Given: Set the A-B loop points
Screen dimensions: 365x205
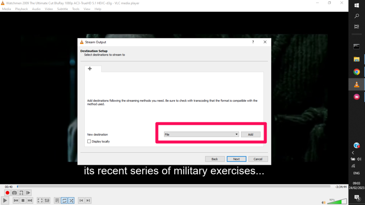Looking at the screenshot, I should pyautogui.click(x=21, y=193).
